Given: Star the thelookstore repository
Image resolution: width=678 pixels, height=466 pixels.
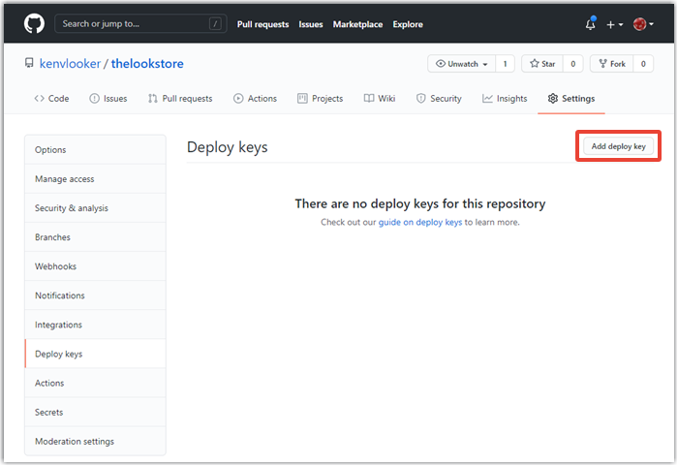Looking at the screenshot, I should 542,64.
